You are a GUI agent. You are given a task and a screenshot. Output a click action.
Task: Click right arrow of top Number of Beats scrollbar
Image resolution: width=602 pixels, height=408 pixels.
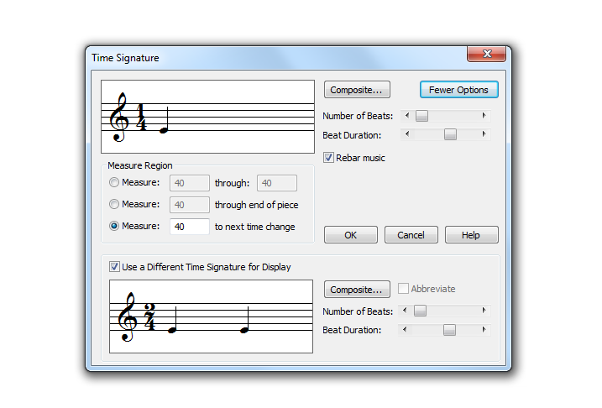coord(484,116)
